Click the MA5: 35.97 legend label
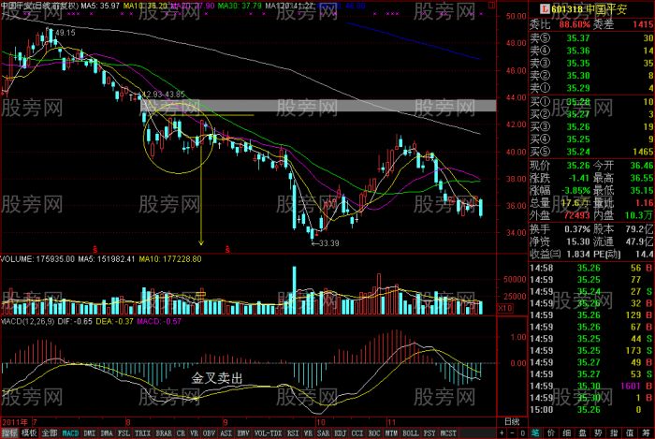This screenshot has width=655, height=439. tap(100, 6)
